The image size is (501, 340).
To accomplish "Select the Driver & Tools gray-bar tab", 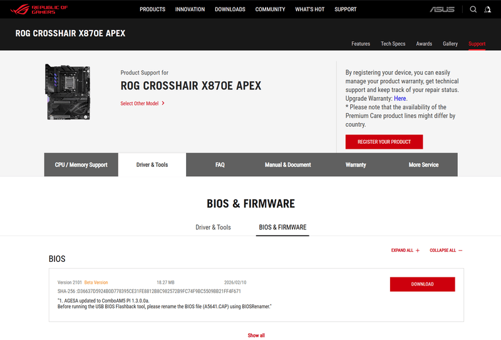I will coord(152,164).
